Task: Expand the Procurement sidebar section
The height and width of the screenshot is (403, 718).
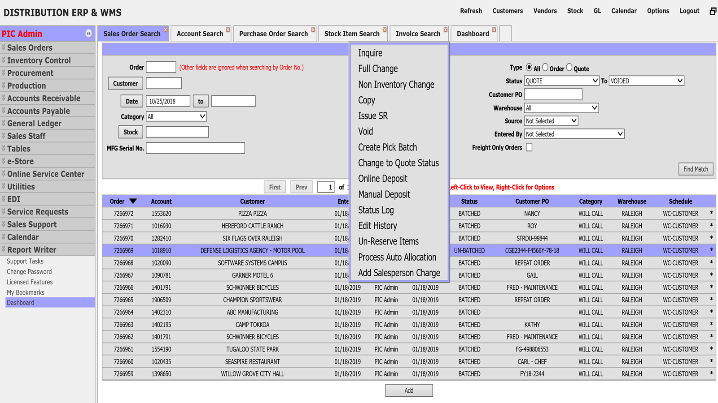Action: point(48,73)
